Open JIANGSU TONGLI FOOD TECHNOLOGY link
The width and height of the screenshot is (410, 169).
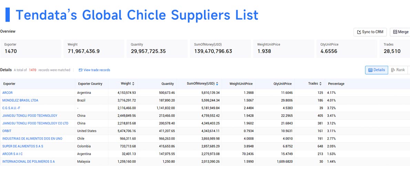tap(30, 116)
